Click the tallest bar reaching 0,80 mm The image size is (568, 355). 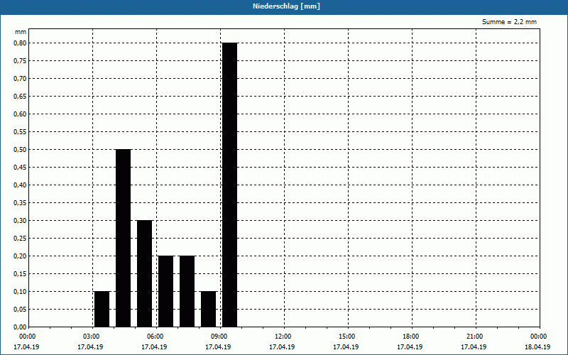click(x=229, y=185)
